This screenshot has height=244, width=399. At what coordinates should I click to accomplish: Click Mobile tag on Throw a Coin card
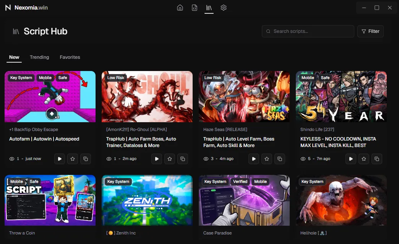[x=16, y=181]
